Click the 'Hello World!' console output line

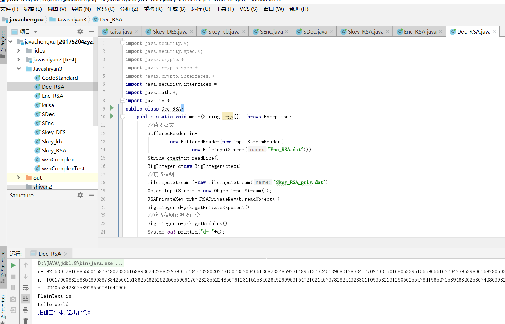(54, 304)
